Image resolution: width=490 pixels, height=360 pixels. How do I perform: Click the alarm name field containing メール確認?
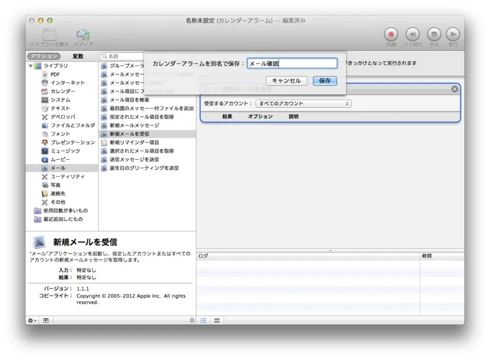(292, 63)
